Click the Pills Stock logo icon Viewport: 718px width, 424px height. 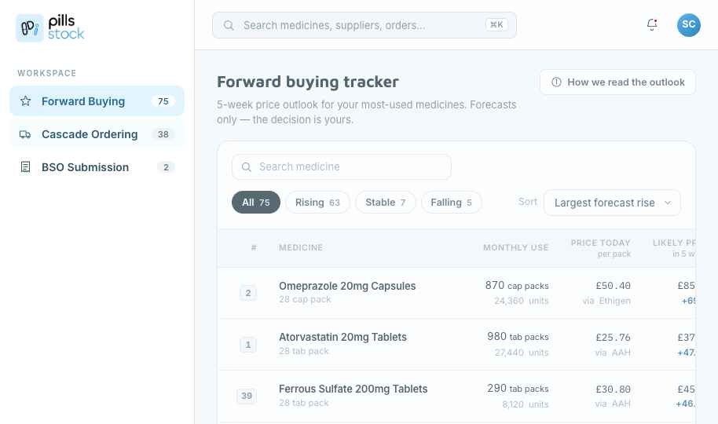(30, 28)
